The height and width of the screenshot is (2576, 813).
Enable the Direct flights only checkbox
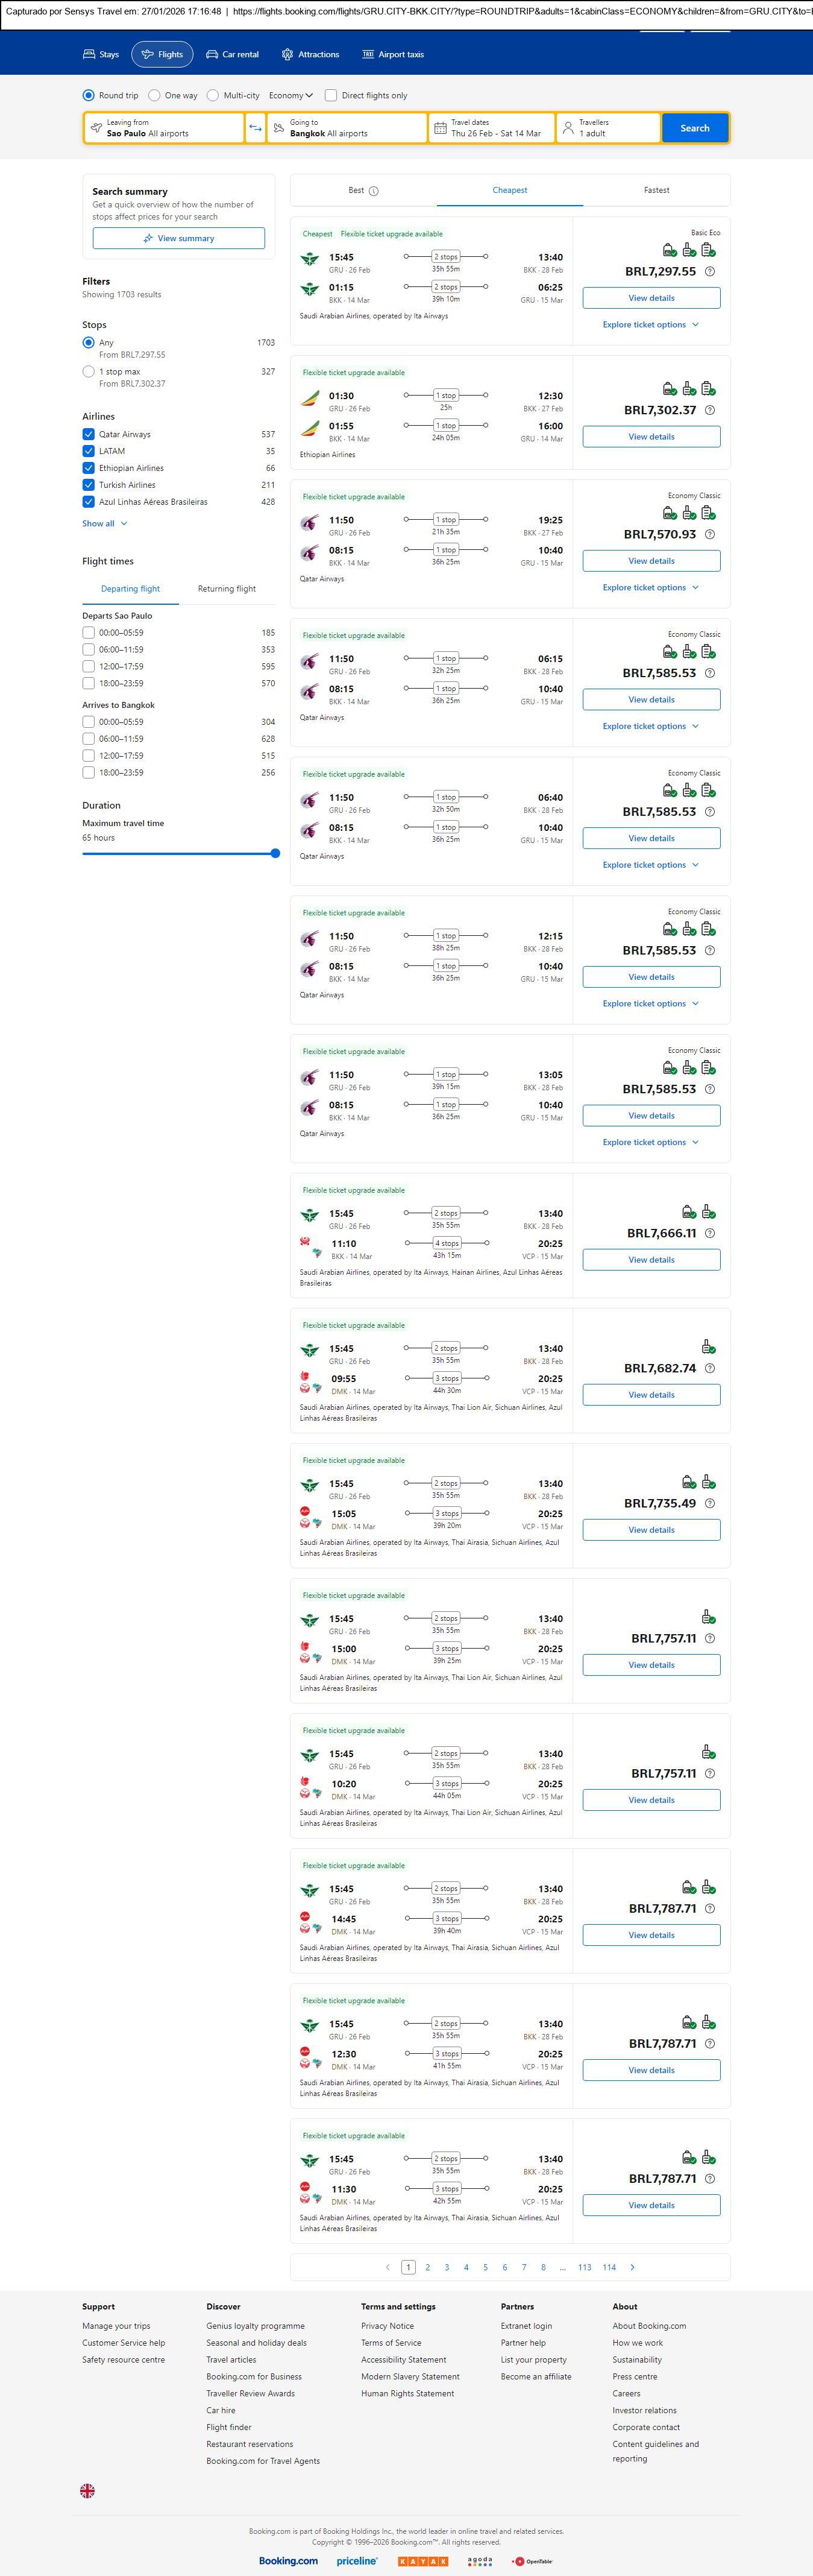pyautogui.click(x=331, y=96)
